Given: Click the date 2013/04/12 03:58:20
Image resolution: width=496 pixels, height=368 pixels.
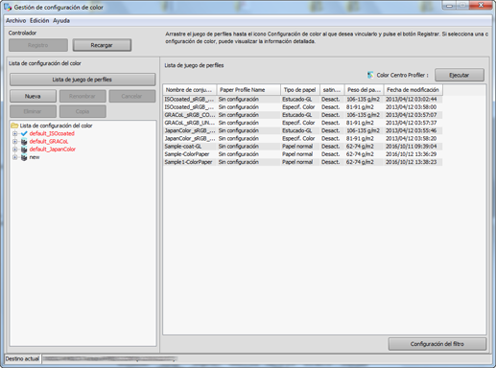Looking at the screenshot, I should (411, 139).
